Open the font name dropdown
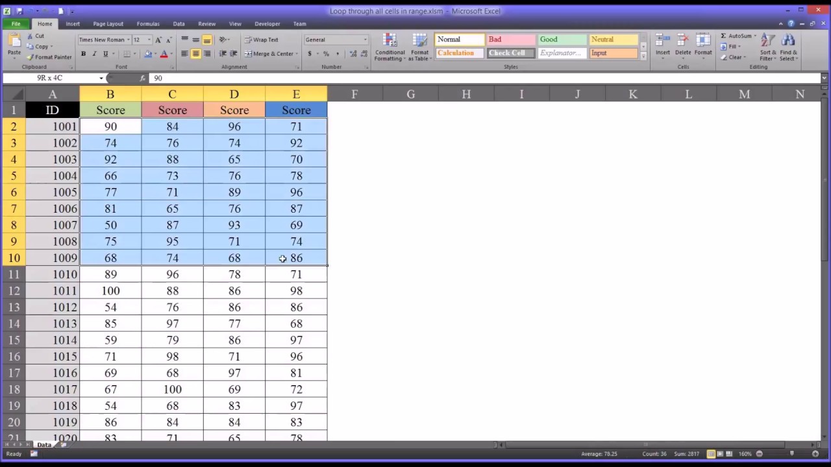The height and width of the screenshot is (467, 831). tap(129, 40)
